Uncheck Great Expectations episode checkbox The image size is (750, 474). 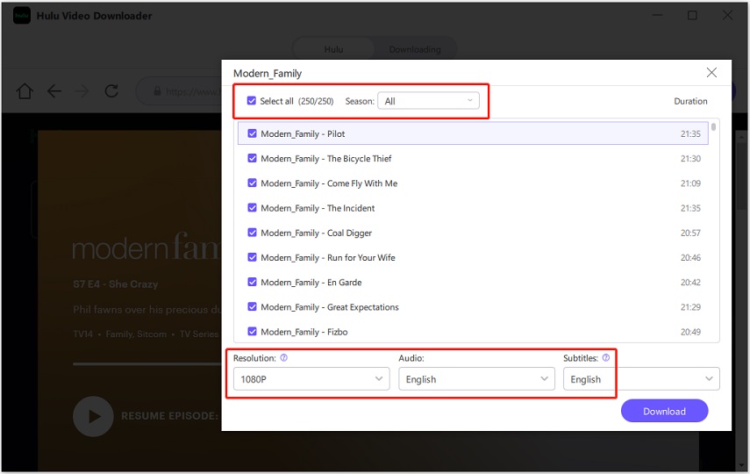coord(252,306)
